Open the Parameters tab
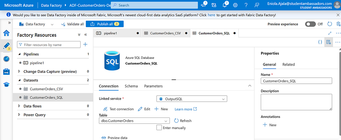The image size is (341, 140). 153,86
